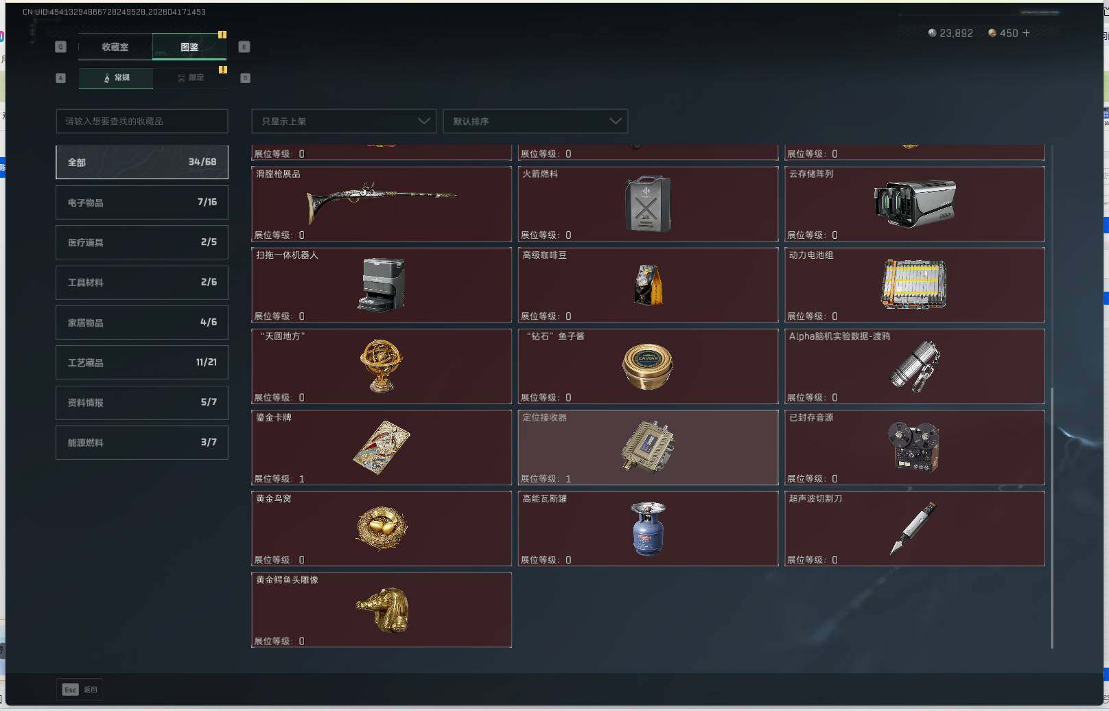Select the 定位接收器 receiver icon
This screenshot has height=711, width=1109.
point(648,447)
